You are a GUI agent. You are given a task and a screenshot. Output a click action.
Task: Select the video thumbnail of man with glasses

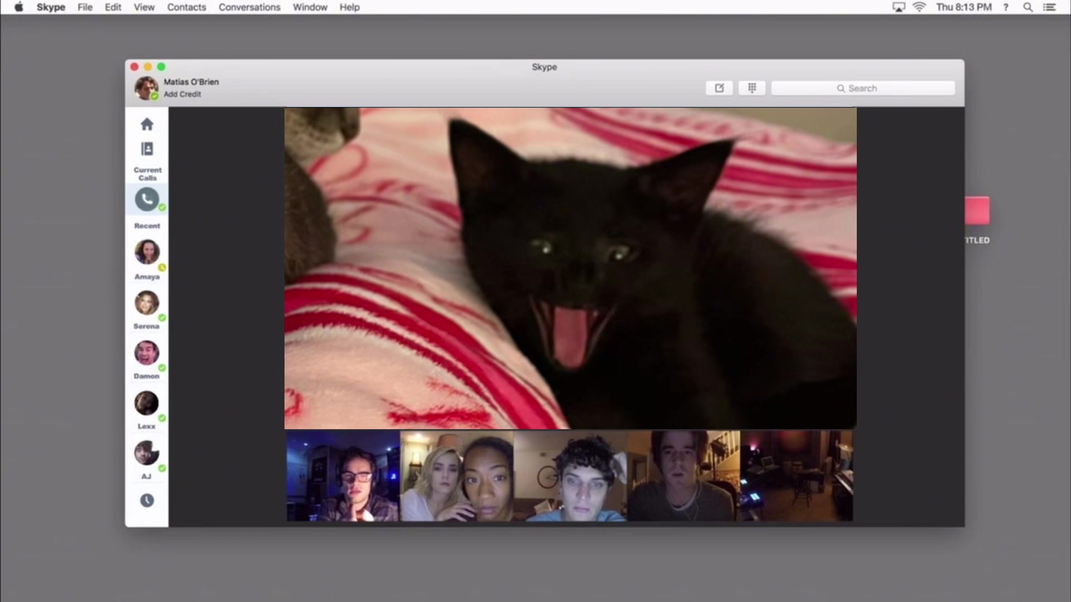pos(343,475)
